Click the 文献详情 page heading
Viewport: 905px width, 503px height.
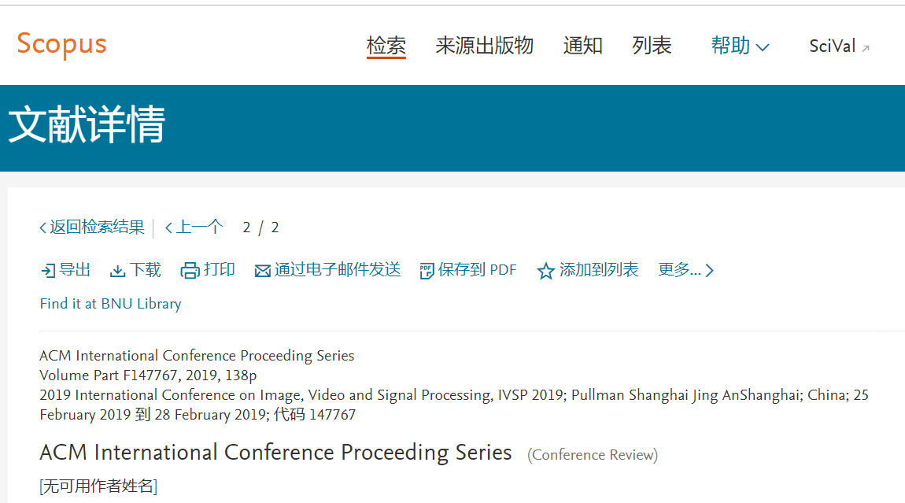(x=87, y=124)
